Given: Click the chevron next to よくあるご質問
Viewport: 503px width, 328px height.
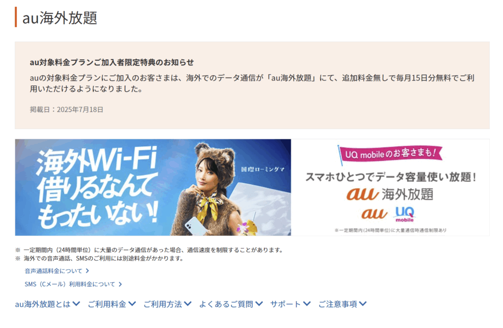Looking at the screenshot, I should click(x=259, y=303).
